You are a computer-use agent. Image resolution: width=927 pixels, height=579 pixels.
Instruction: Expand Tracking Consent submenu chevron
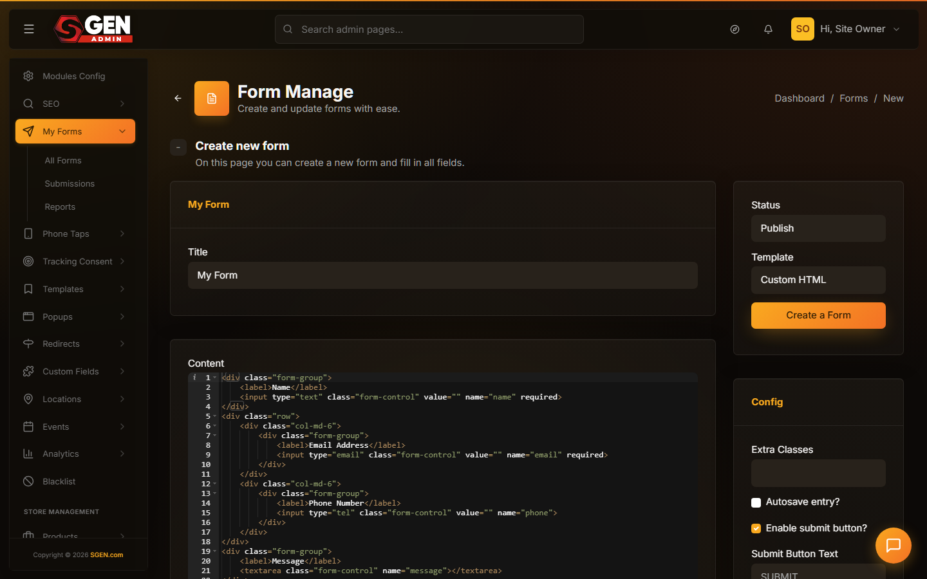122,261
